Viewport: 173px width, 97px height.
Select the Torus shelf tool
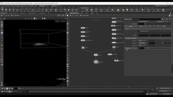point(14,10)
